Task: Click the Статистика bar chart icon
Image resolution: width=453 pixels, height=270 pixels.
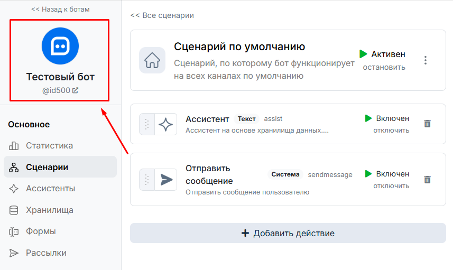Action: coord(14,145)
